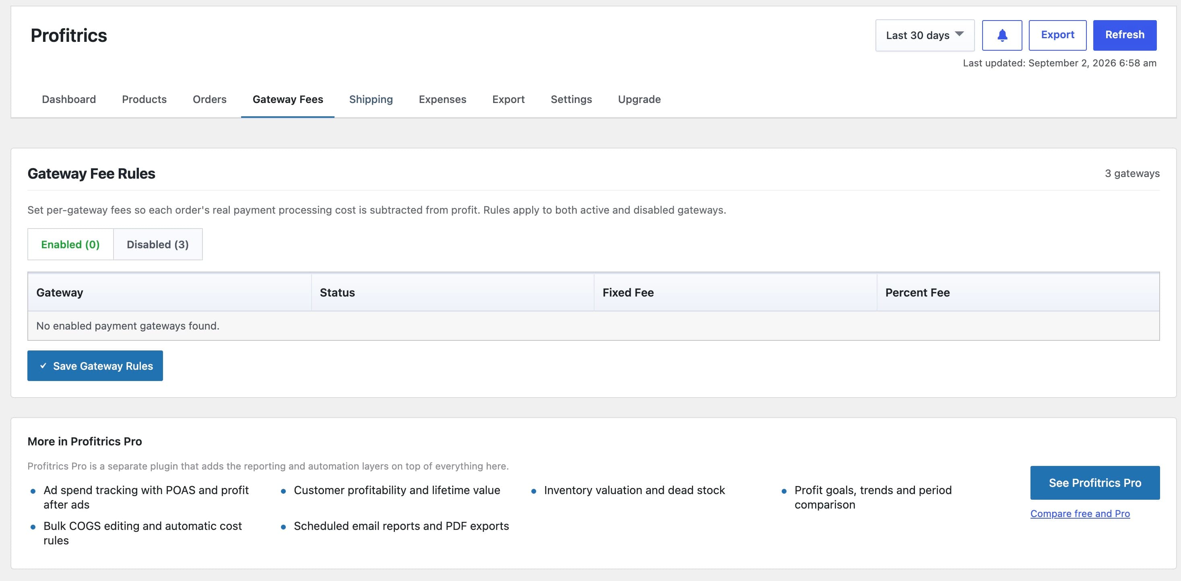
Task: Open the Products tab
Action: pyautogui.click(x=145, y=99)
